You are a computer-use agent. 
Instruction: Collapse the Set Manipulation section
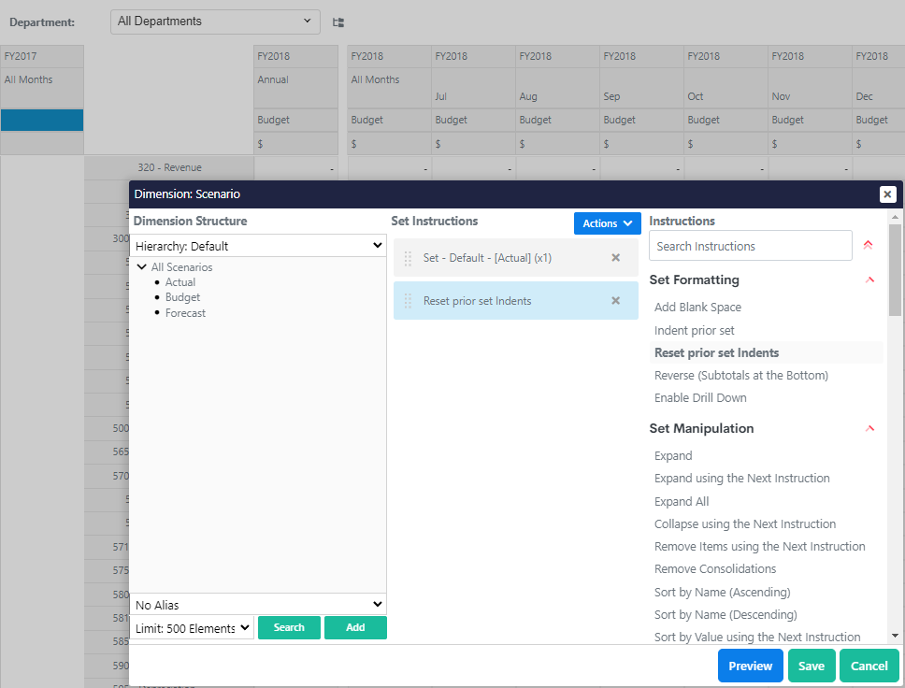(869, 428)
